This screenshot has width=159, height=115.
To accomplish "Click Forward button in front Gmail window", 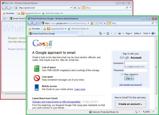I will [34, 23].
